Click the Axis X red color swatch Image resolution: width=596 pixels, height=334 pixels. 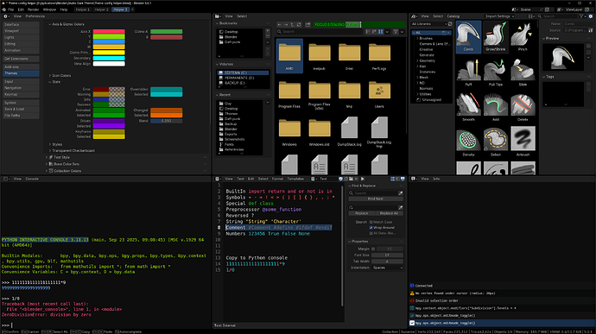109,32
